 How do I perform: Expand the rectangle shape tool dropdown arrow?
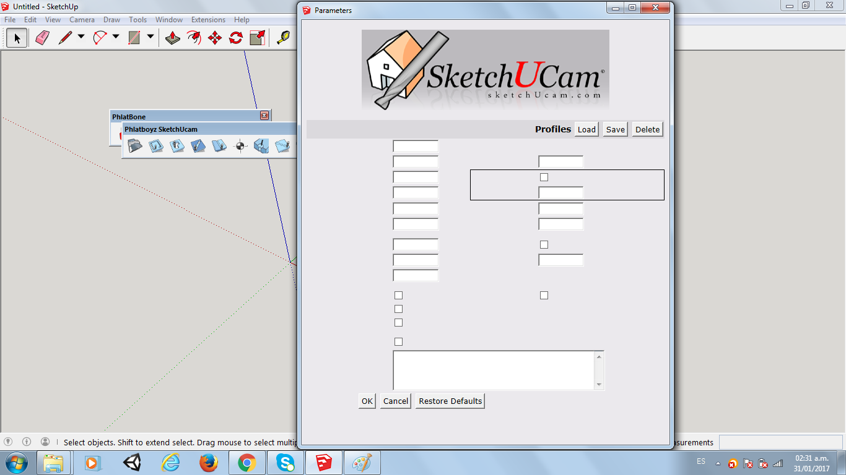[150, 37]
